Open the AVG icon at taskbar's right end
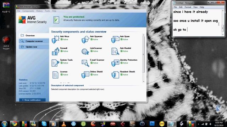 coord(191,124)
